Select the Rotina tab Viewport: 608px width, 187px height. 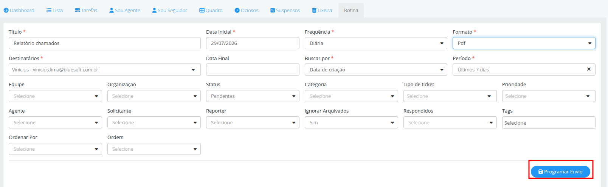pos(351,11)
